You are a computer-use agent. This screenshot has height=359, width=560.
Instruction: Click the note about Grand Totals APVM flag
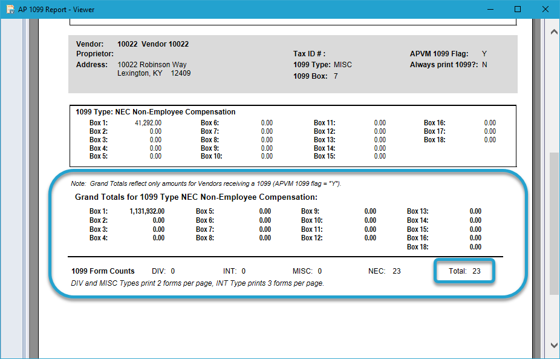click(x=206, y=184)
